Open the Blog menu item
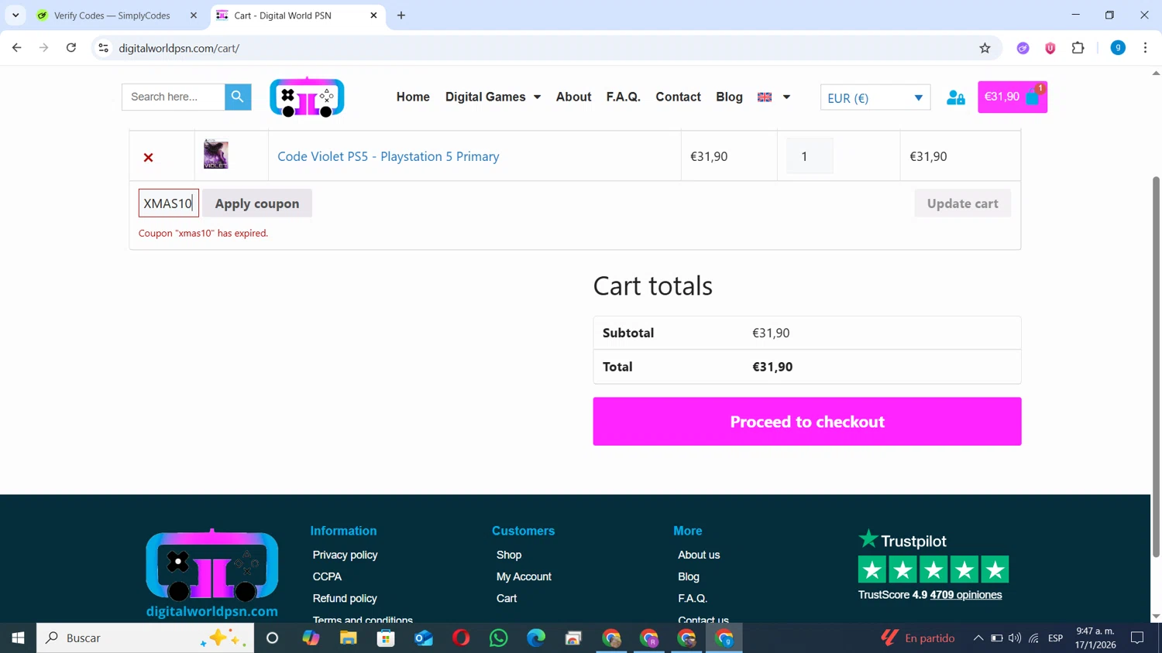This screenshot has width=1162, height=653. click(729, 97)
